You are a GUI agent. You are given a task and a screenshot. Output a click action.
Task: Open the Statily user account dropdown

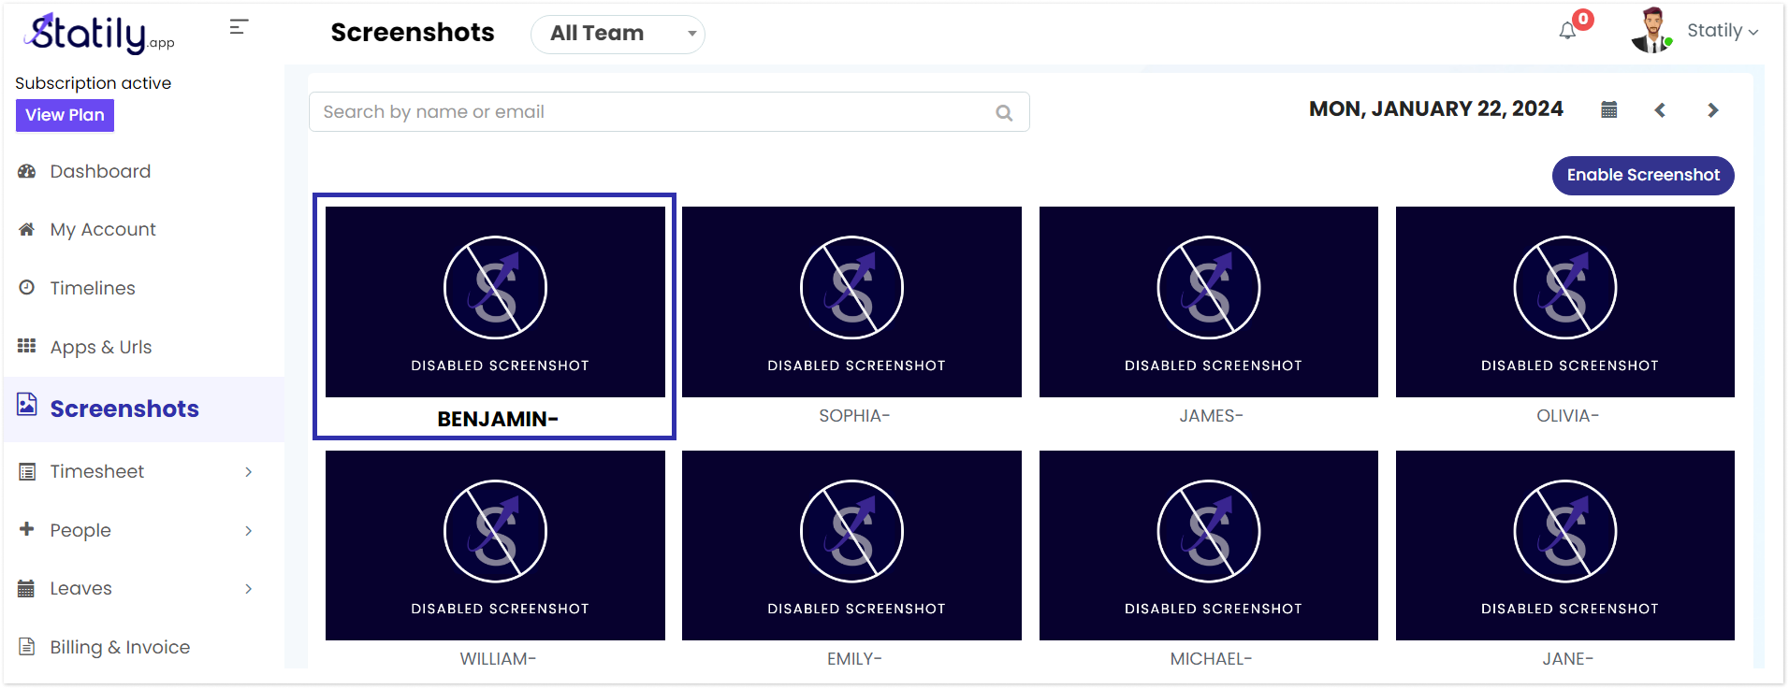pos(1723,31)
